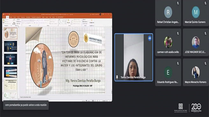
Task: Click the Paste button in PowerPoint ribbon
Action: [x=4, y=22]
